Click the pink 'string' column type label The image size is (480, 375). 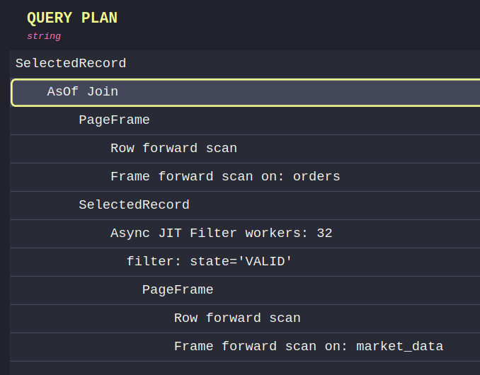(x=44, y=36)
